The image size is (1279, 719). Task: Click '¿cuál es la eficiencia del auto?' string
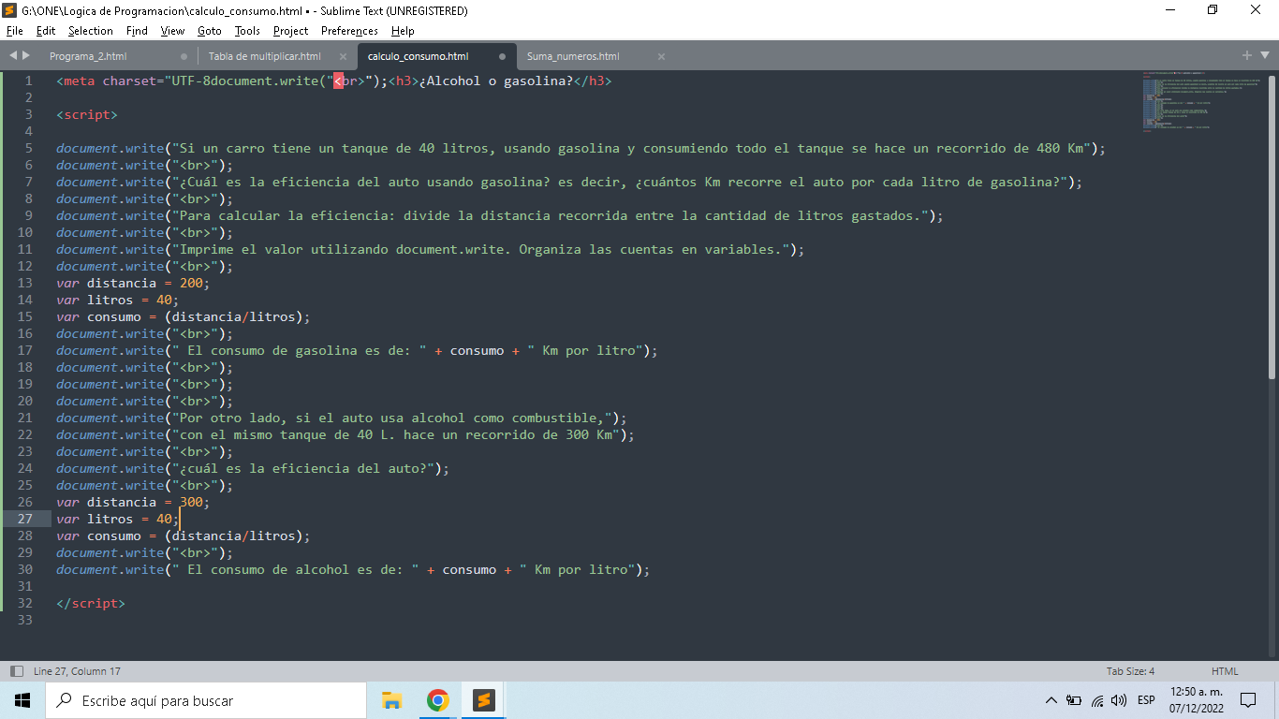(x=303, y=468)
